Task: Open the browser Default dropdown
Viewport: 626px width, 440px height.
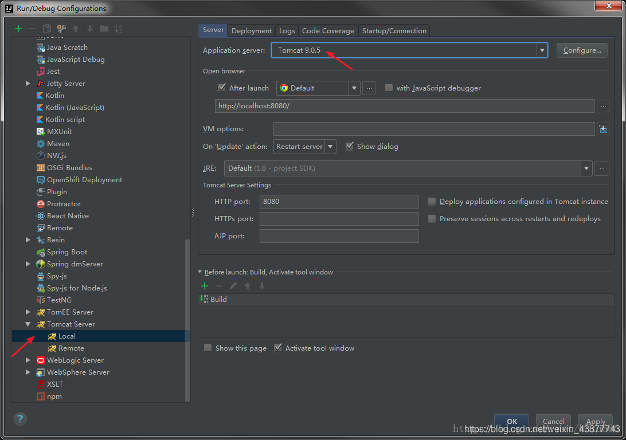Action: pos(354,88)
